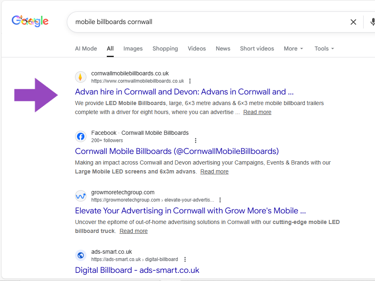Click the ads-smart.co.uk globe favicon

(x=81, y=255)
